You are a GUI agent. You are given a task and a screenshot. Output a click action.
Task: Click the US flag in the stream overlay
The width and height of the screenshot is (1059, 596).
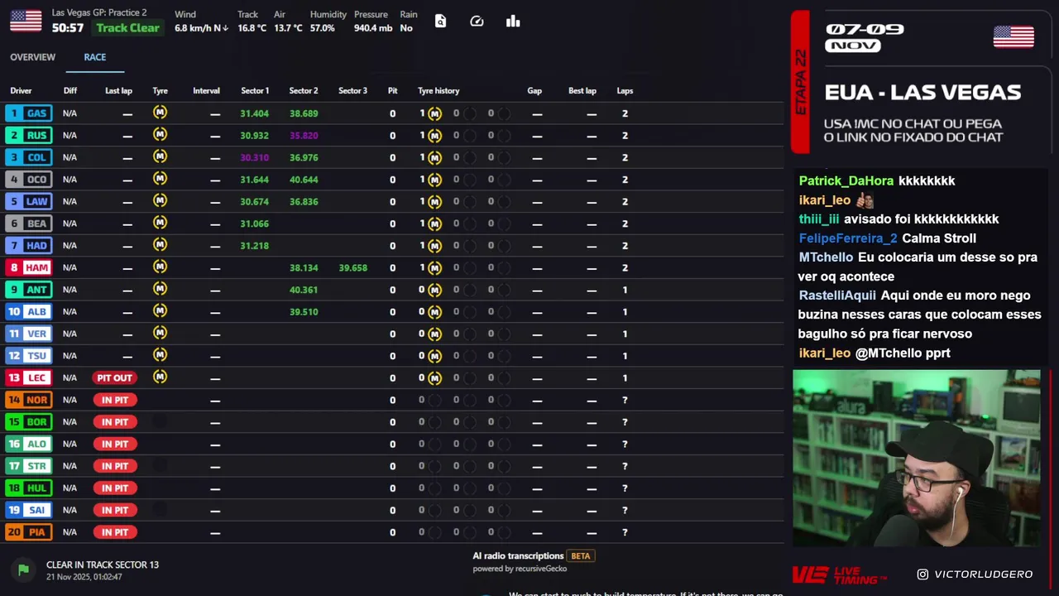point(1013,36)
